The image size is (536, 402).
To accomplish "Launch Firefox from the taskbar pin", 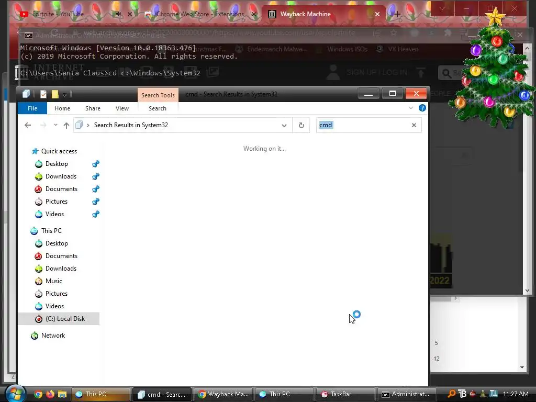I will coord(50,394).
